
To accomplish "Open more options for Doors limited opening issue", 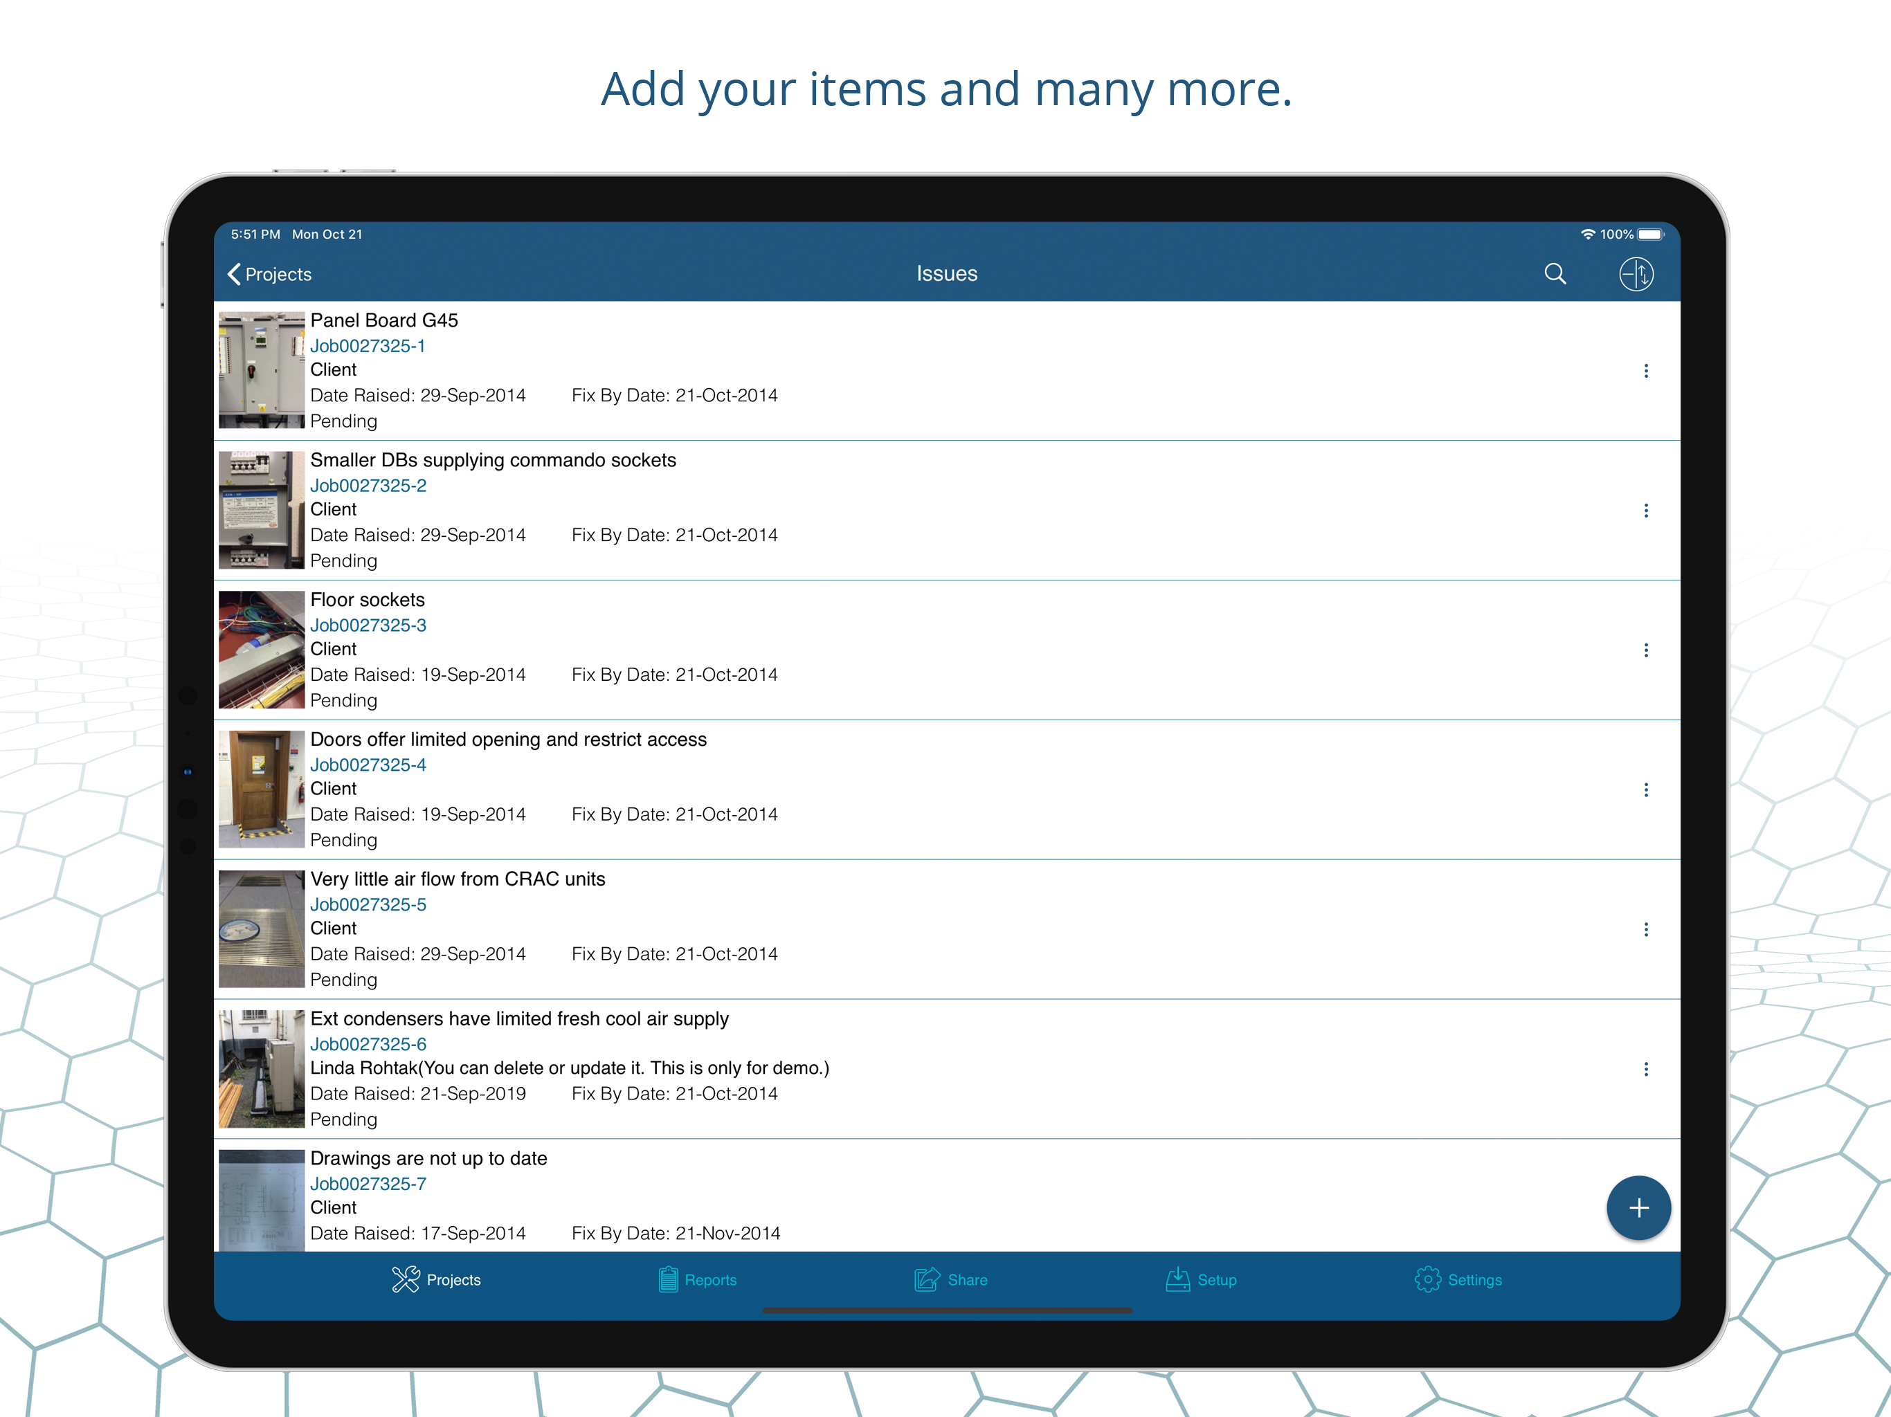I will 1645,789.
